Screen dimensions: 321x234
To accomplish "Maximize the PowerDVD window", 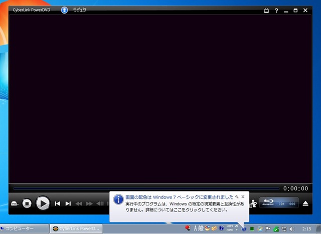I will click(295, 10).
